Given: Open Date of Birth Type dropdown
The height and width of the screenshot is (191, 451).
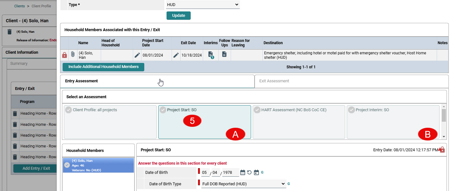Looking at the screenshot, I should point(243,184).
